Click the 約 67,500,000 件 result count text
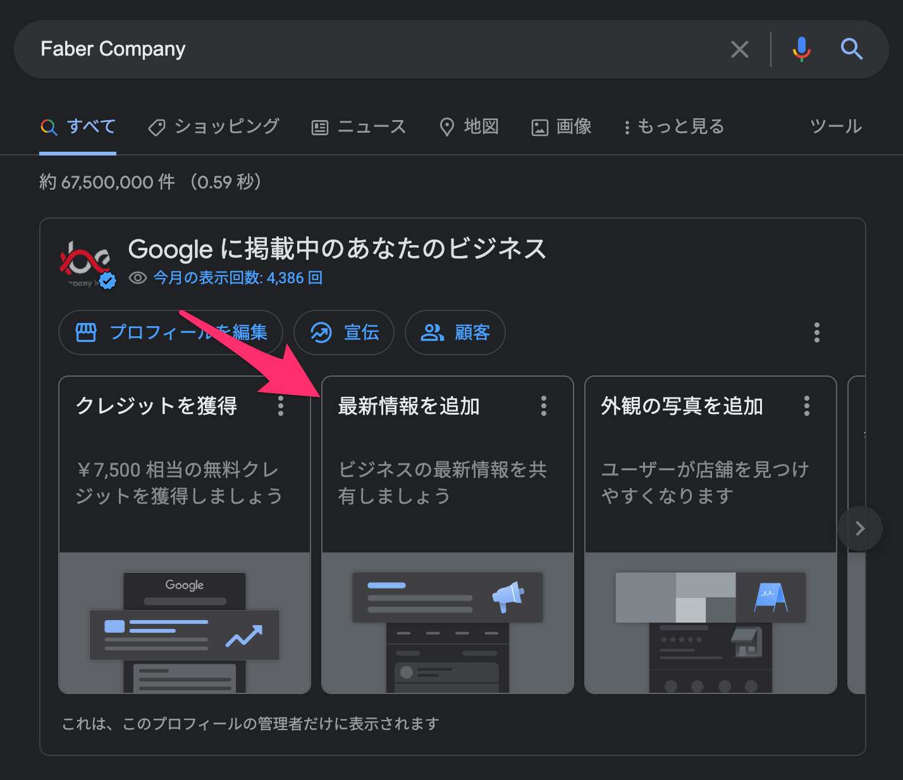 [x=107, y=182]
